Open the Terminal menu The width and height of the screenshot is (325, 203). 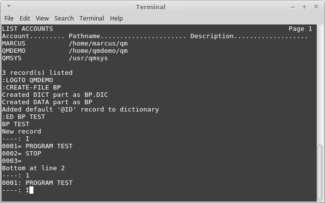point(92,19)
